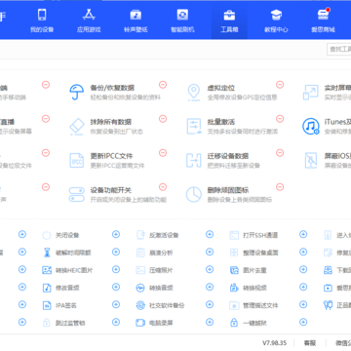Click the minus button beside 批量激活
This screenshot has height=351, width=351.
(280, 119)
